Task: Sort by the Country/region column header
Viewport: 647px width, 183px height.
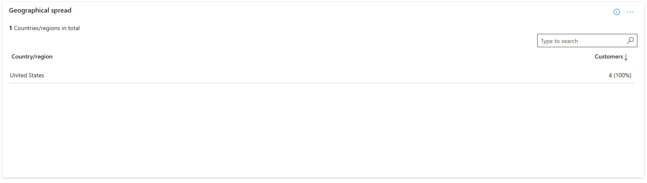Action: tap(32, 56)
